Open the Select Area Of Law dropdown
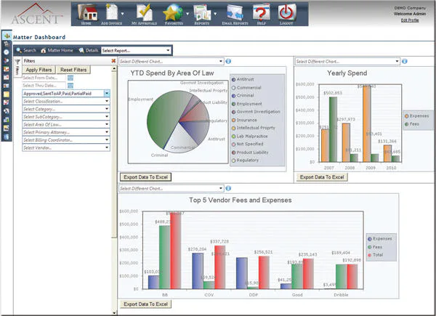This screenshot has width=436, height=316. click(66, 124)
